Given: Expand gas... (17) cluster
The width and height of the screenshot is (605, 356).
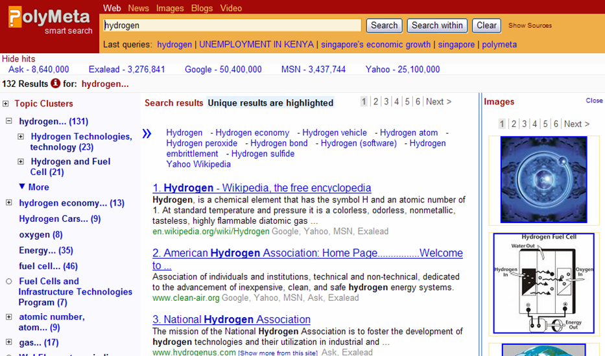Looking at the screenshot, I should pyautogui.click(x=9, y=342).
